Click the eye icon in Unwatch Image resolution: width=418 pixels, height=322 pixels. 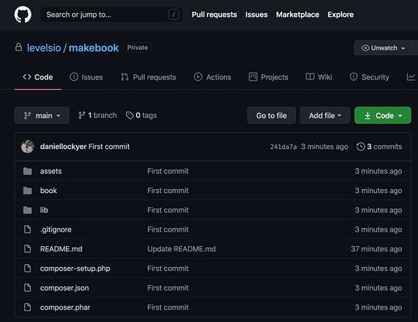click(365, 48)
